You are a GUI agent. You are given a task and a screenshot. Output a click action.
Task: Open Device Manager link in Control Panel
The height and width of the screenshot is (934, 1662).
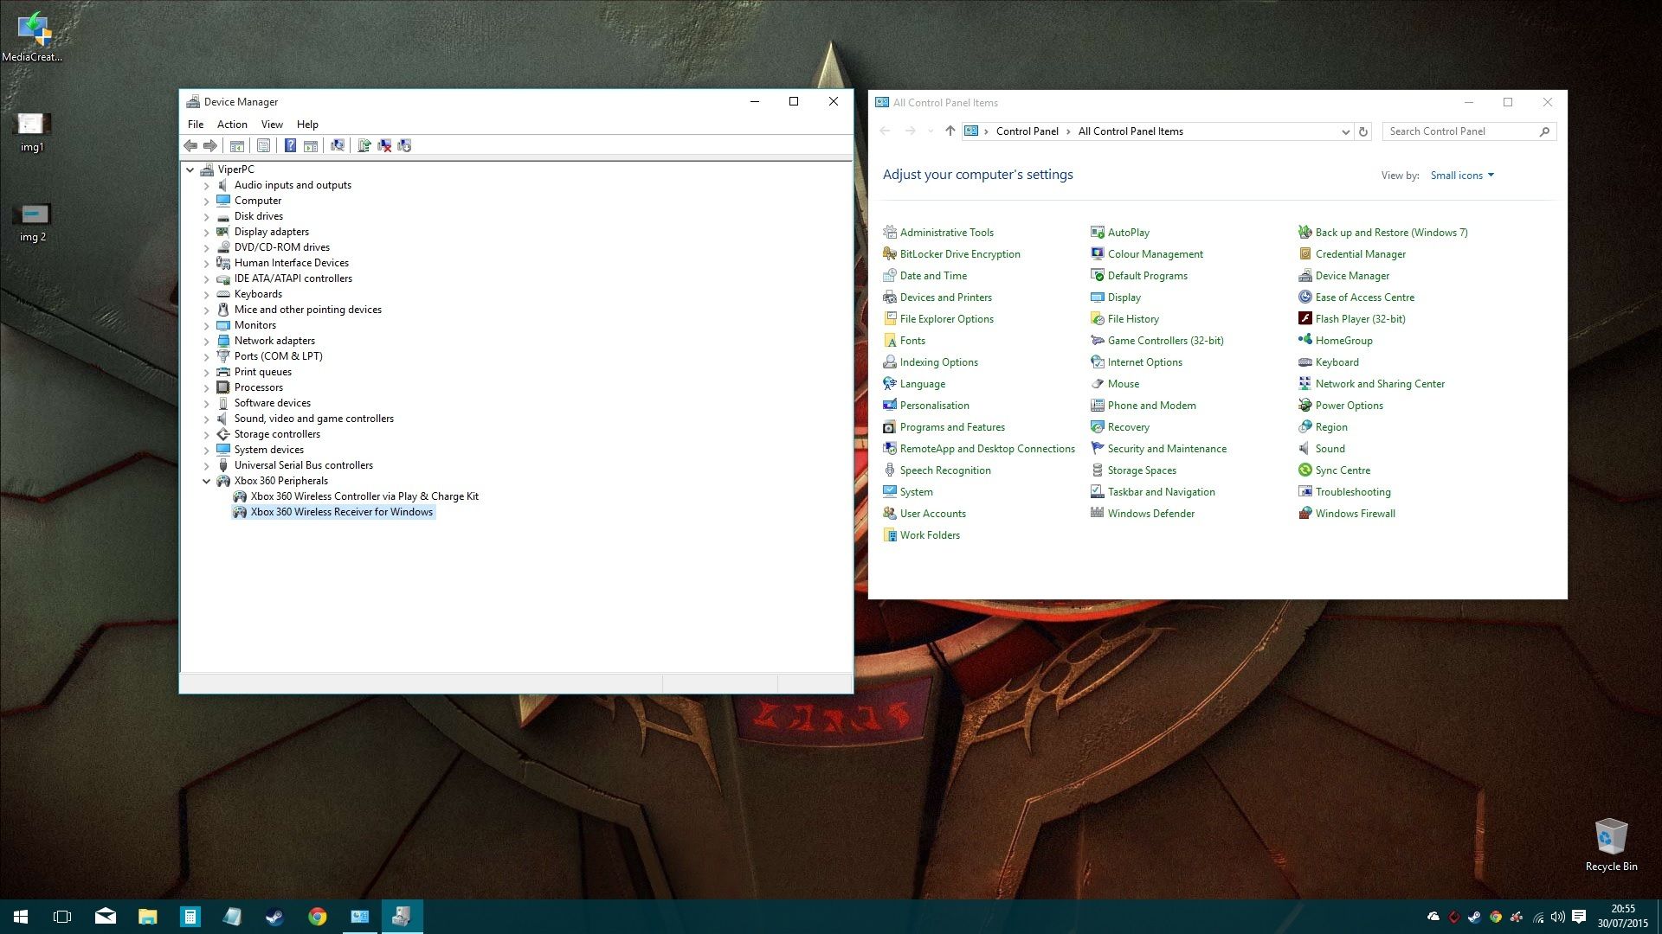[1344, 276]
